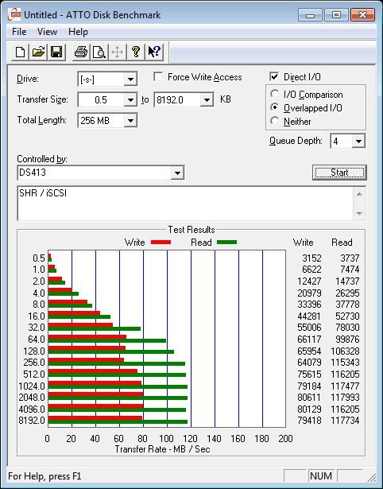This screenshot has height=489, width=383.
Task: Click in the SHR / iSCSI description box
Action: [185, 204]
